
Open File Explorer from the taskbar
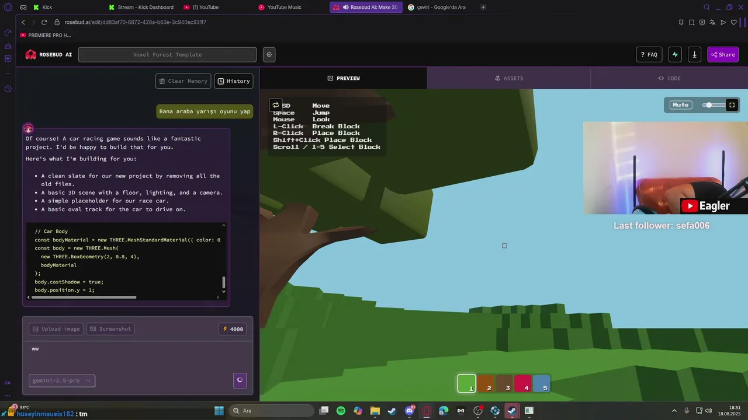375,411
